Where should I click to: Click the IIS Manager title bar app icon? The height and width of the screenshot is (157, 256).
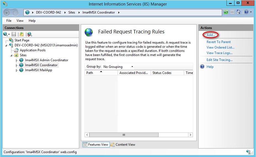coord(5,4)
